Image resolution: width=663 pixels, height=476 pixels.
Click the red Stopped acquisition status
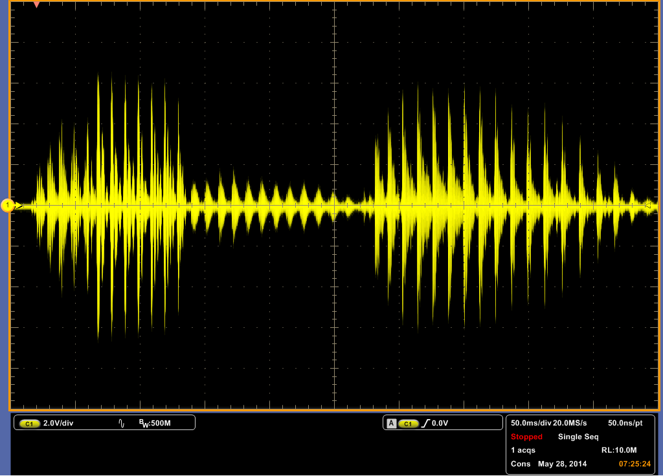(x=526, y=437)
